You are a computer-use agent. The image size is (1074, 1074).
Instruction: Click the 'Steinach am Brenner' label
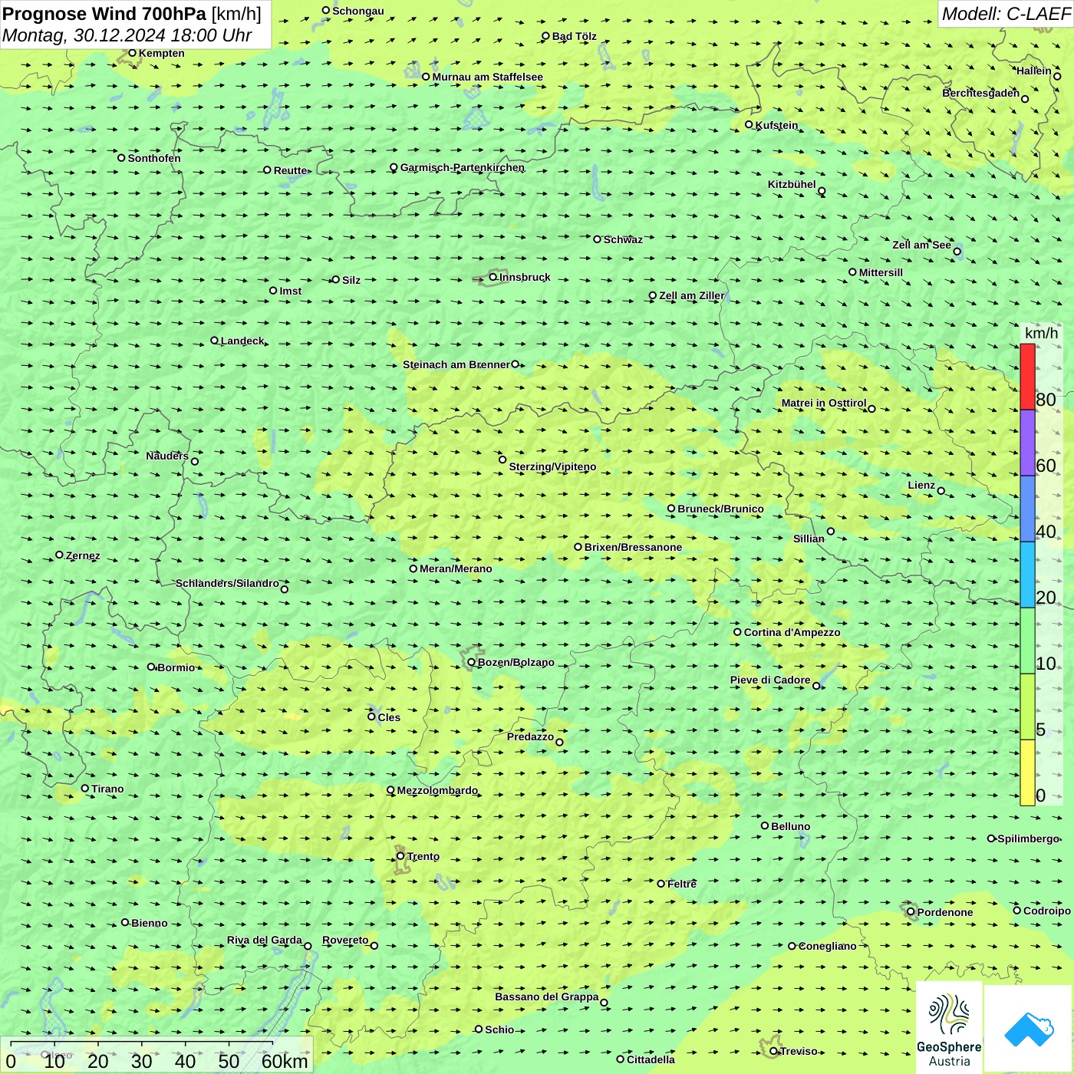(456, 364)
